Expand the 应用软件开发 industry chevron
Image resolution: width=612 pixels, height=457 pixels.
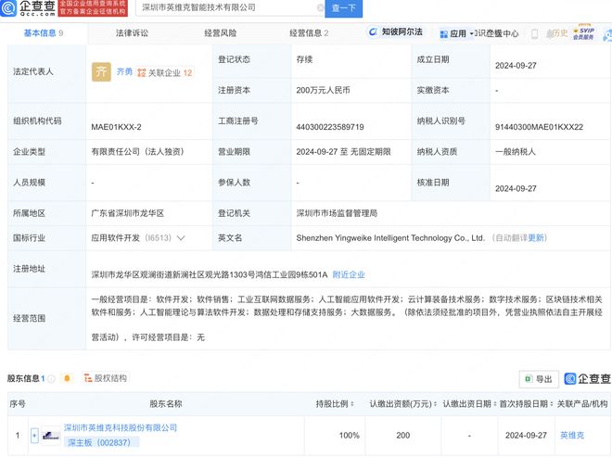[181, 237]
